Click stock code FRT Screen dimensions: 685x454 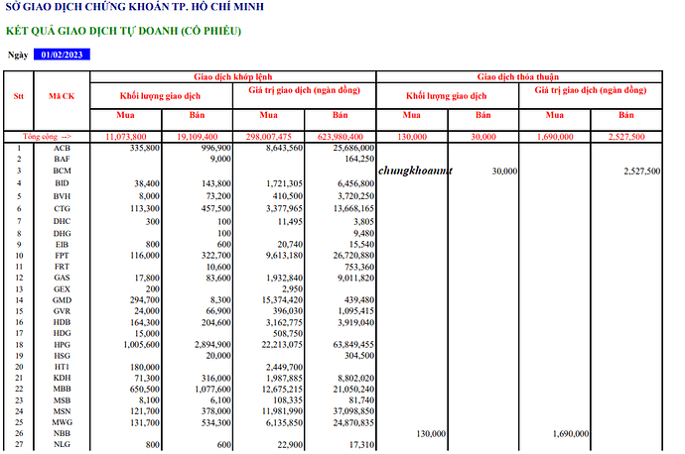(62, 267)
